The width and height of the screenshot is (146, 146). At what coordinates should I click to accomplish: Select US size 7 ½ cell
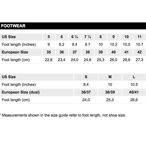pyautogui.click(x=88, y=37)
